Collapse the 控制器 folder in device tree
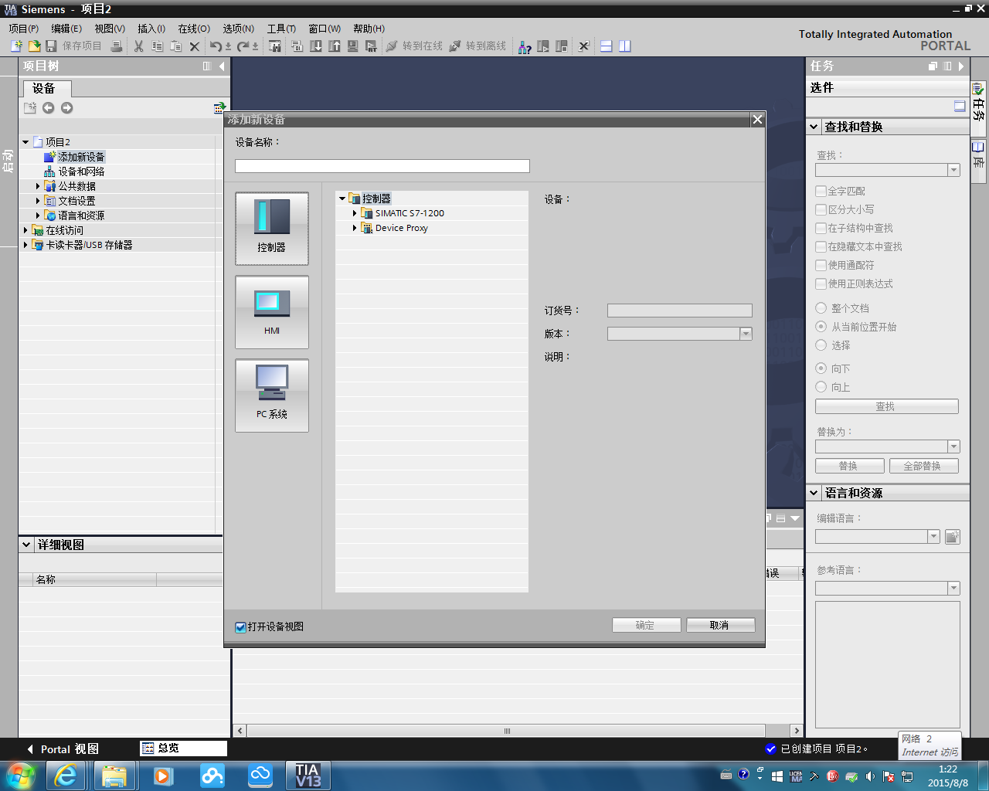The height and width of the screenshot is (791, 989). click(x=342, y=199)
